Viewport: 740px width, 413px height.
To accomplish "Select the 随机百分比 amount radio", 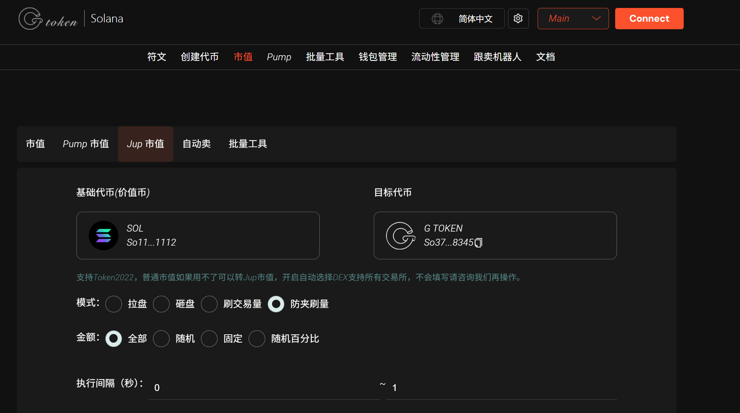I will 257,339.
